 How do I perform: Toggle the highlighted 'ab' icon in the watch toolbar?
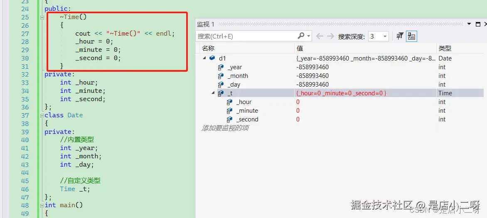pos(411,36)
